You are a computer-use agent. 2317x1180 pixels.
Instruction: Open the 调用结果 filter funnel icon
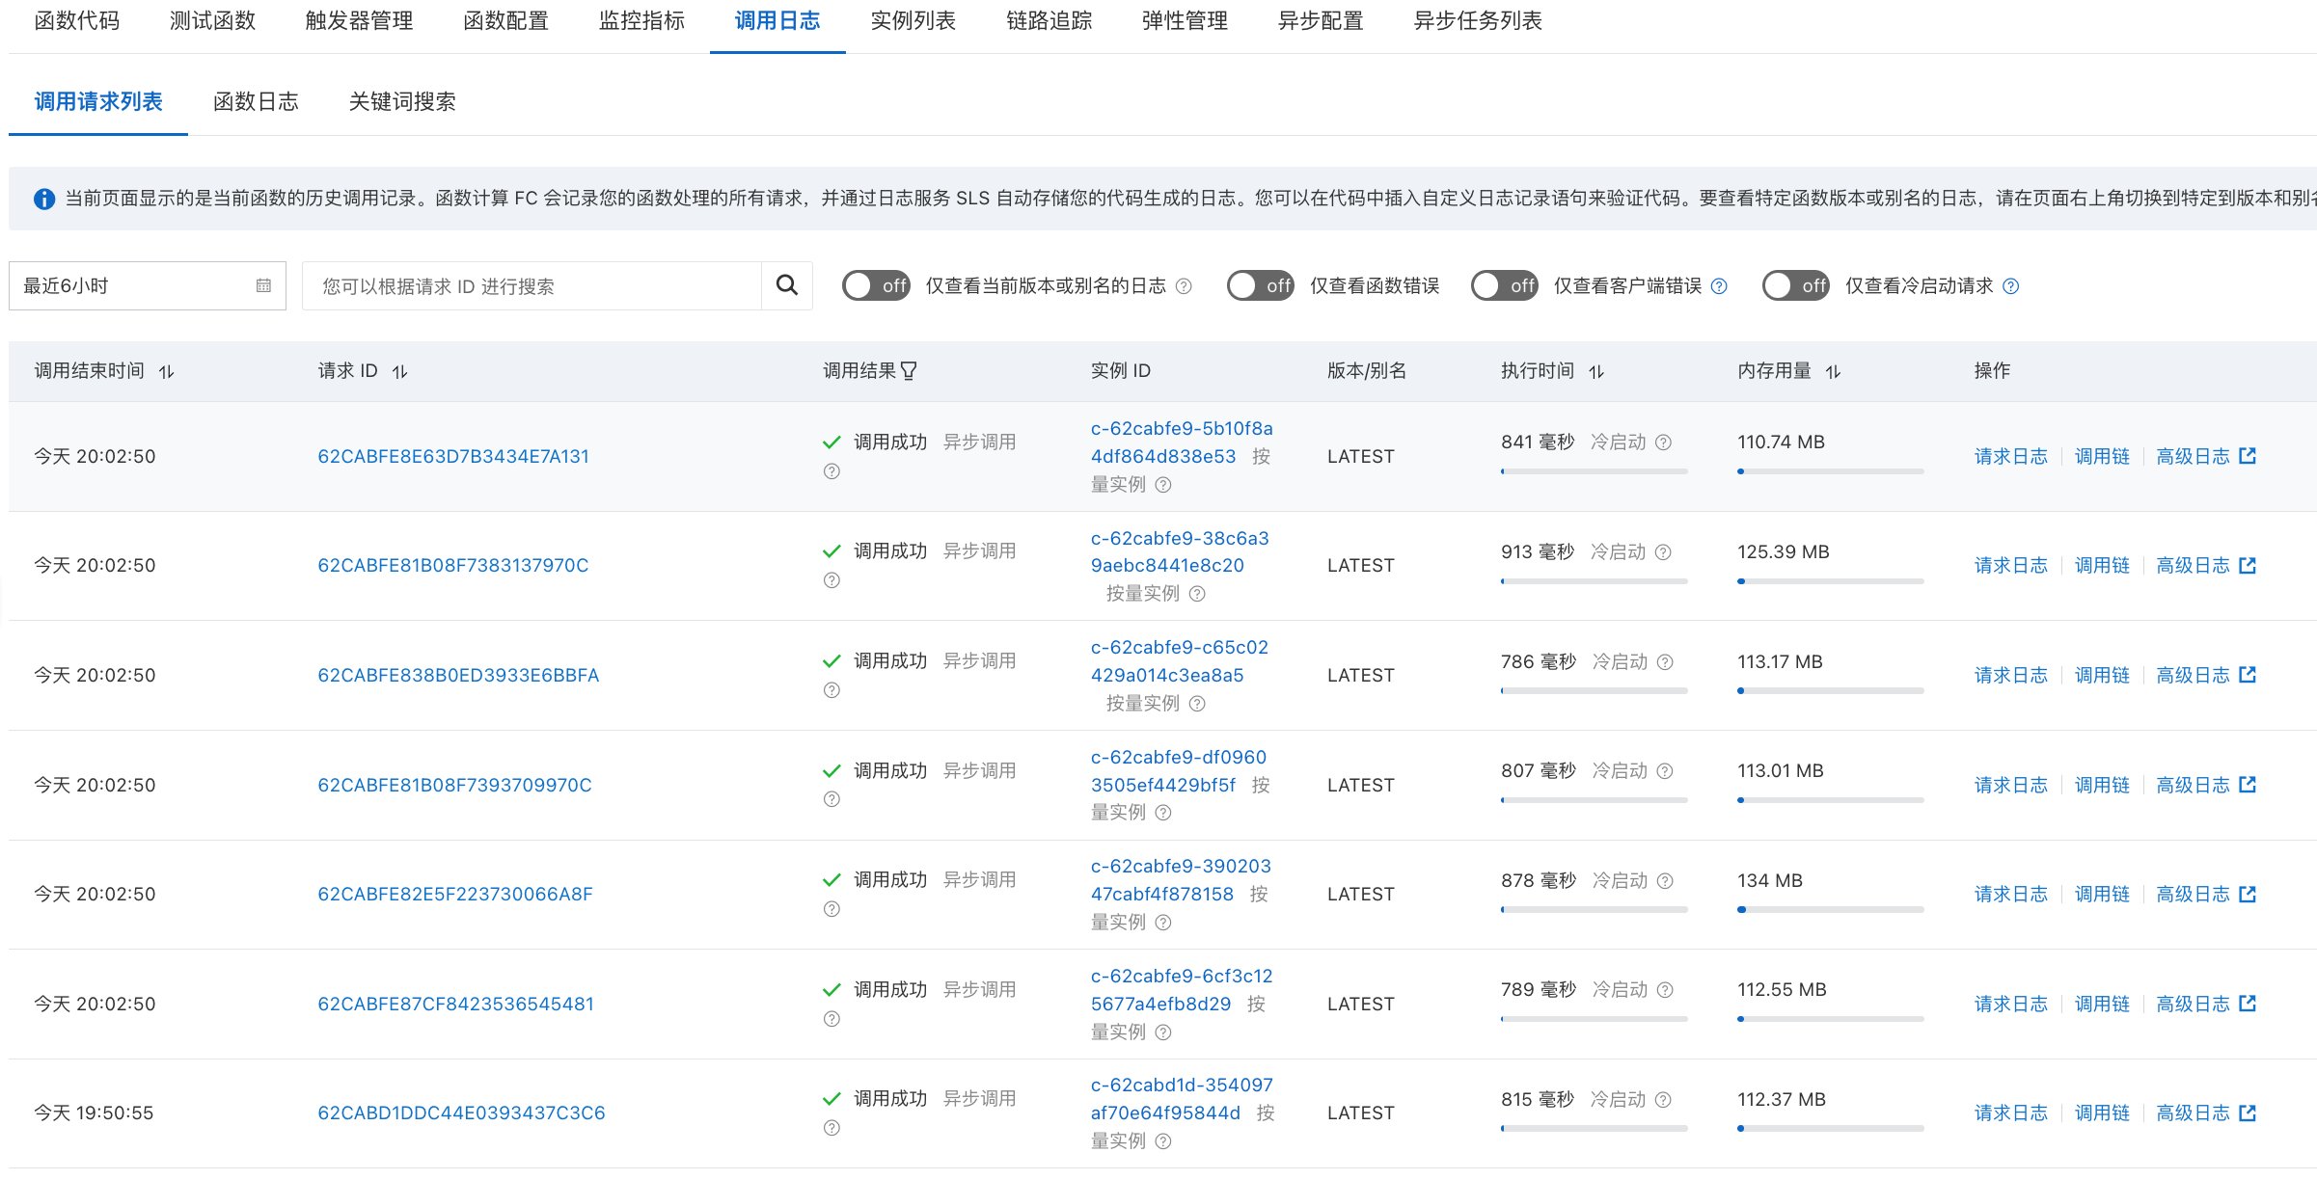[x=909, y=371]
